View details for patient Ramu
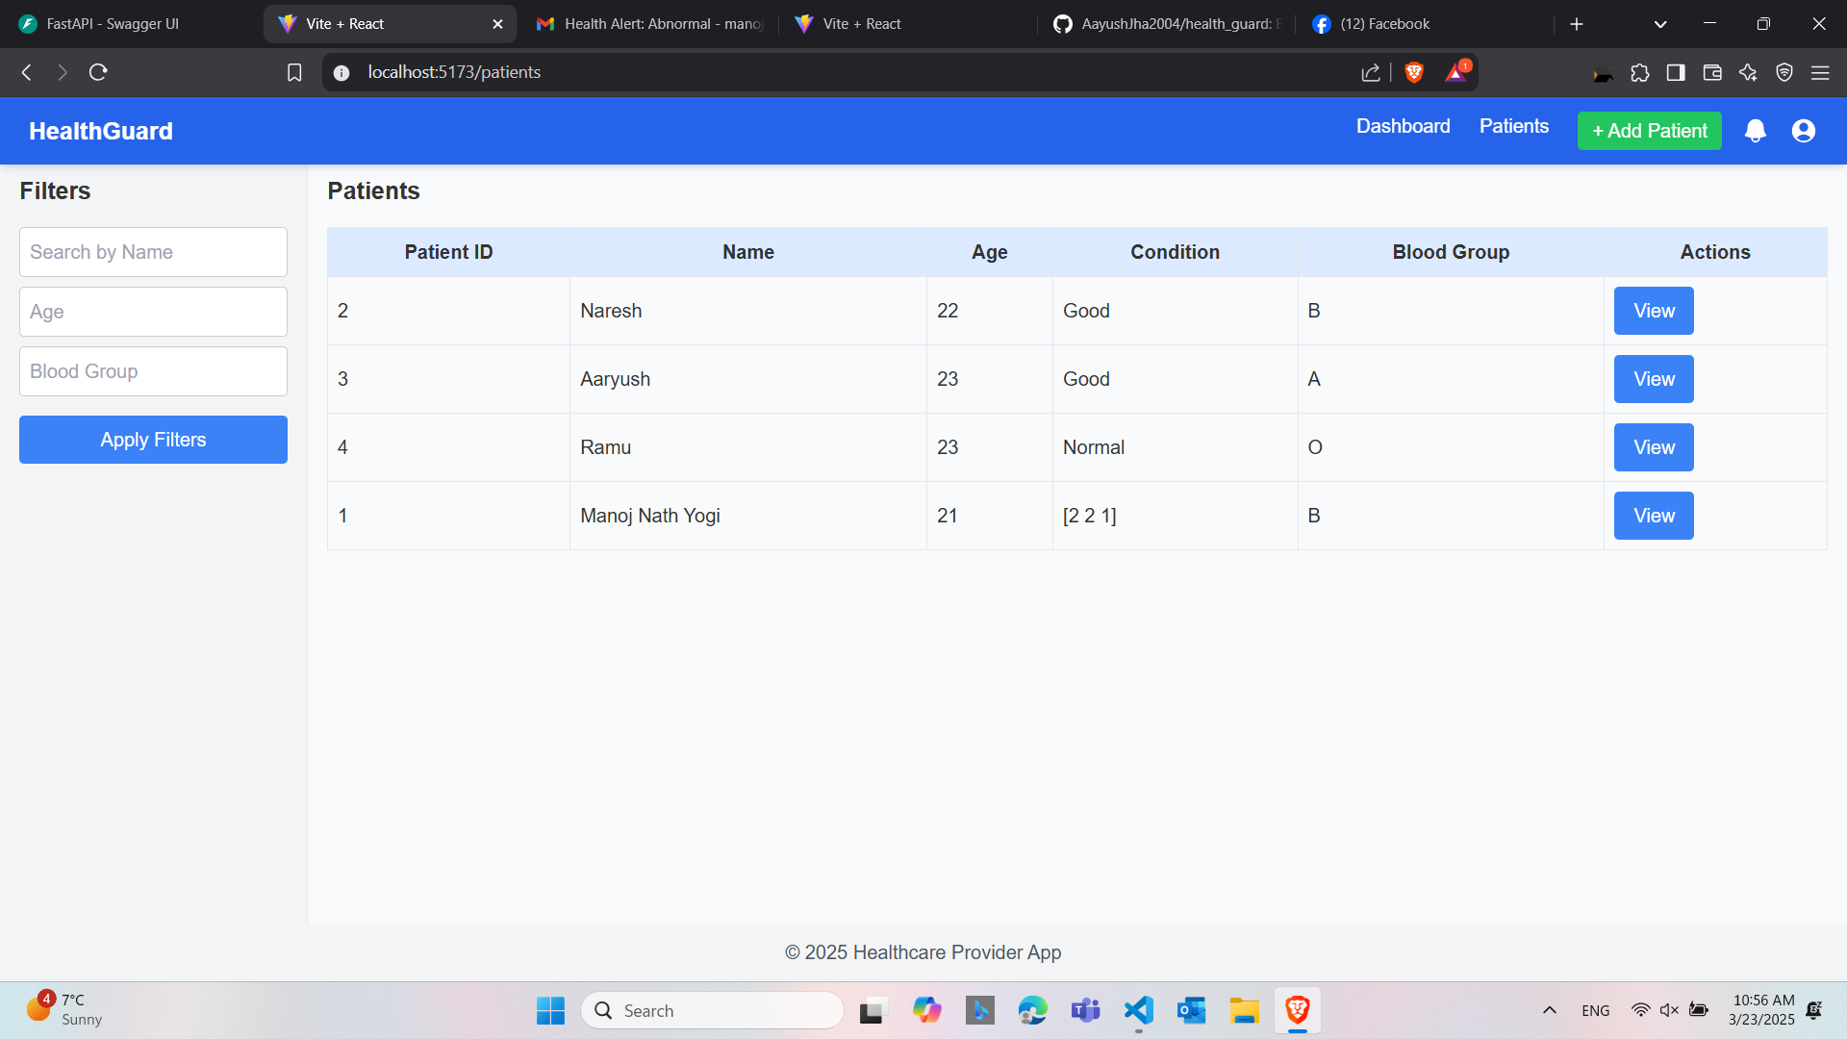Viewport: 1847px width, 1039px height. (x=1653, y=447)
